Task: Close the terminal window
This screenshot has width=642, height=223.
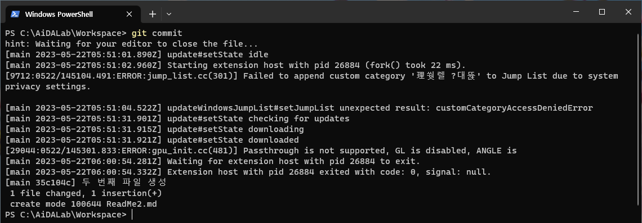Action: click(x=628, y=12)
